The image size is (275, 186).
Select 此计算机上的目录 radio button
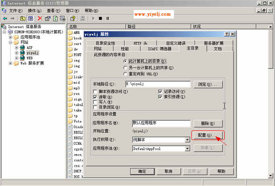click(x=125, y=61)
